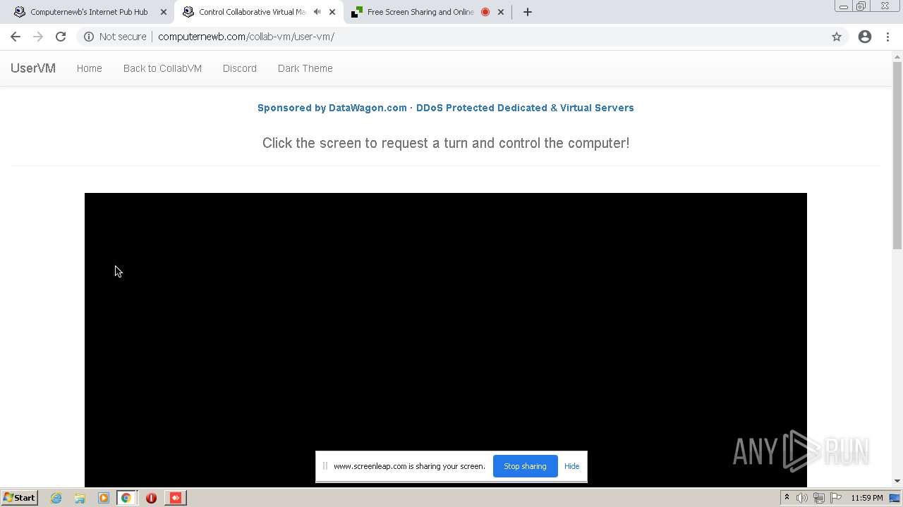
Task: Open the red app icon after Opera
Action: click(176, 498)
